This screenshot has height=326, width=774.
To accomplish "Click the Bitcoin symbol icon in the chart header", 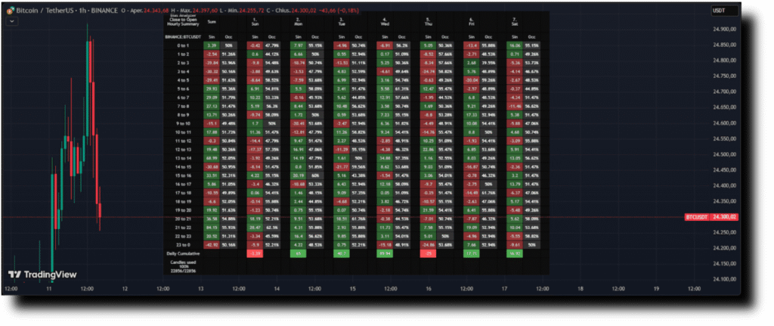I will click(9, 11).
